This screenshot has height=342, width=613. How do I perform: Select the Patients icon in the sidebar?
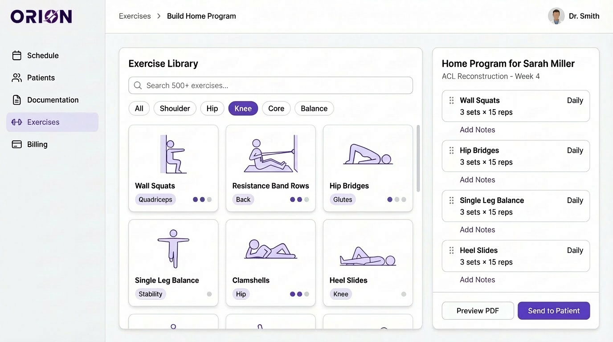[16, 77]
